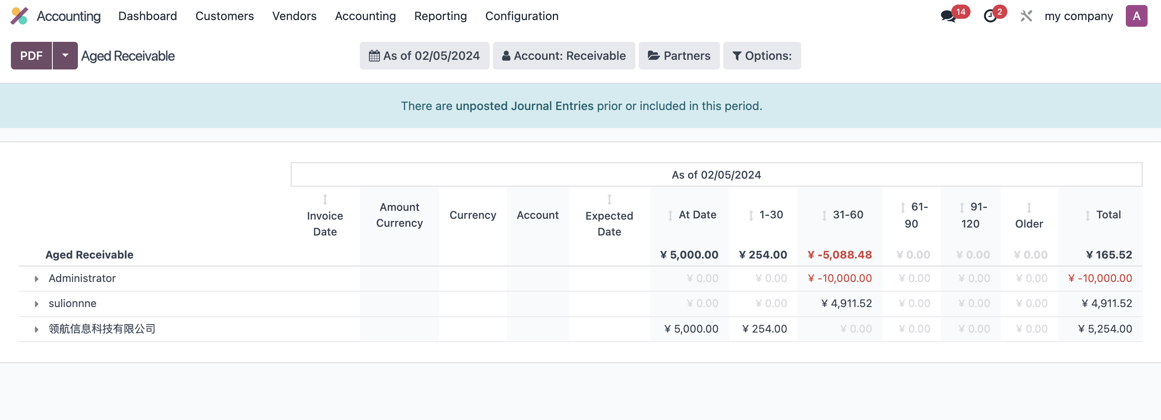1161x420 pixels.
Task: Sort by Invoice Date column arrow
Action: click(325, 199)
